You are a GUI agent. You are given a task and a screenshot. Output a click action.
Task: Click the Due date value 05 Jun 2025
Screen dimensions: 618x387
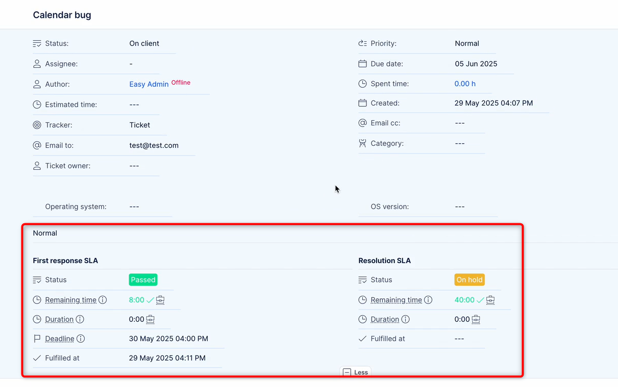[476, 64]
